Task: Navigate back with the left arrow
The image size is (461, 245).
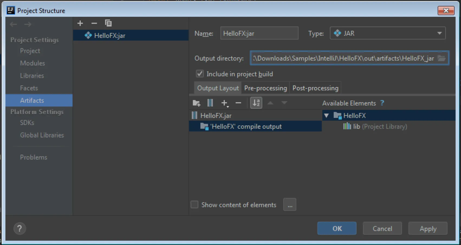Action: pyautogui.click(x=13, y=24)
